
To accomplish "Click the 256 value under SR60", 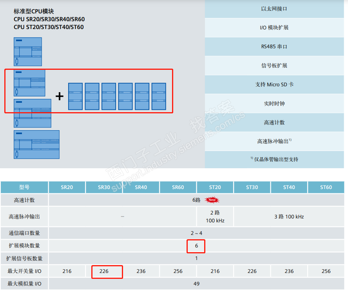I will pyautogui.click(x=178, y=271).
